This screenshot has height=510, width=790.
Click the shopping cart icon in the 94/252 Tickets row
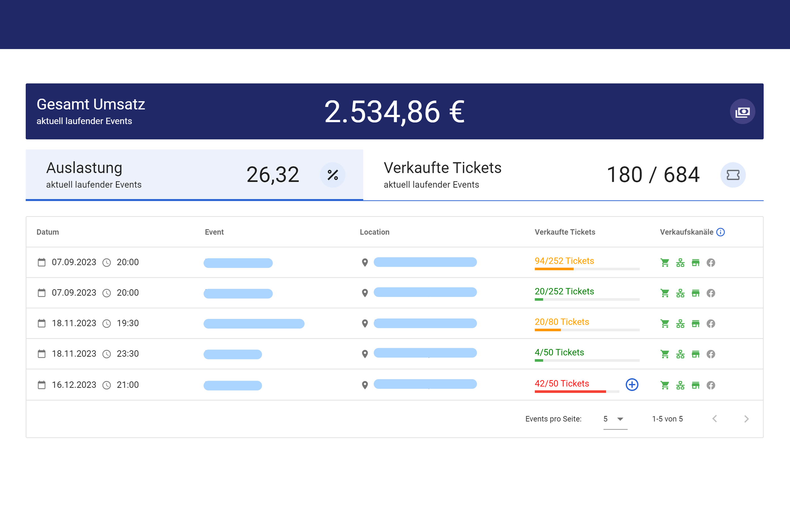(x=664, y=263)
